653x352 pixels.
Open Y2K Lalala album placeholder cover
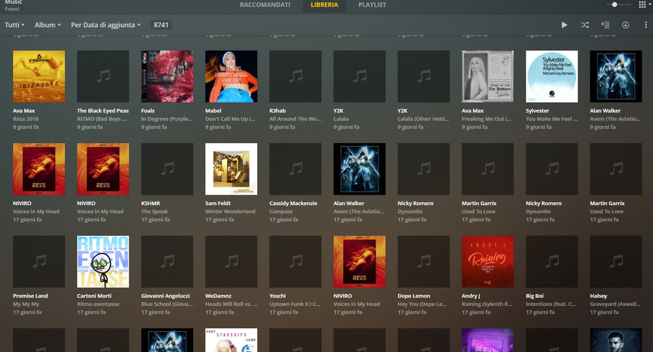click(359, 76)
